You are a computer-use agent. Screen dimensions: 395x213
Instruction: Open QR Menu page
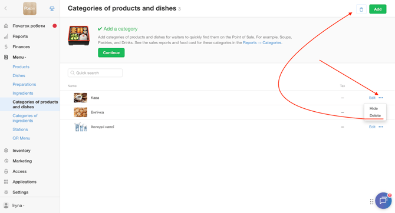pyautogui.click(x=21, y=138)
